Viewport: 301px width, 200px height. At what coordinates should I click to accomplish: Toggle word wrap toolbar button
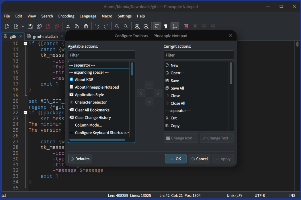(x=157, y=26)
